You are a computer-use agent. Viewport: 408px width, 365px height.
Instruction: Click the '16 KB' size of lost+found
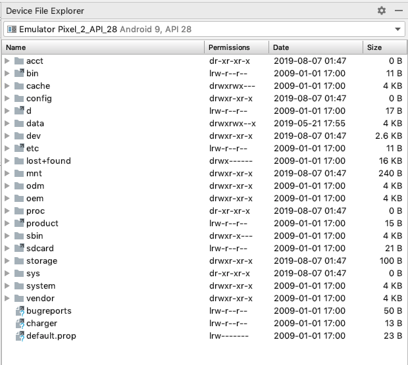coord(391,160)
